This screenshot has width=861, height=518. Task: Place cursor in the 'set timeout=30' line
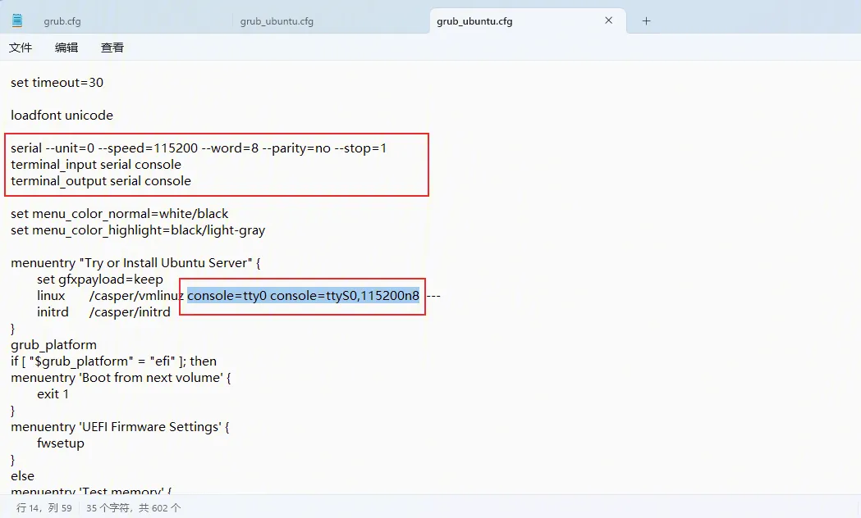(x=57, y=83)
